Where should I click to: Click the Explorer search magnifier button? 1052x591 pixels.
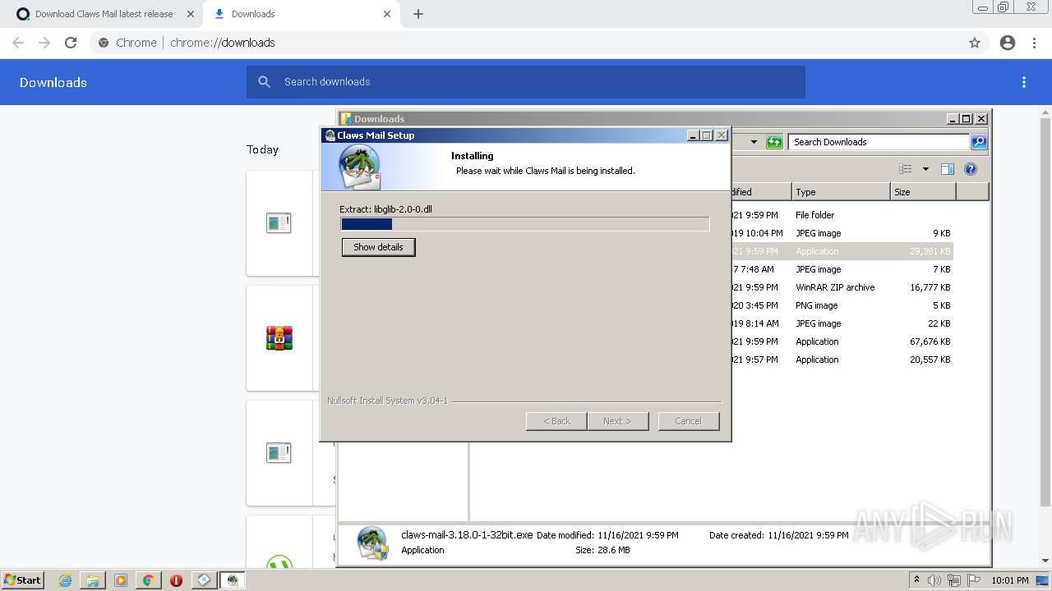[x=978, y=142]
